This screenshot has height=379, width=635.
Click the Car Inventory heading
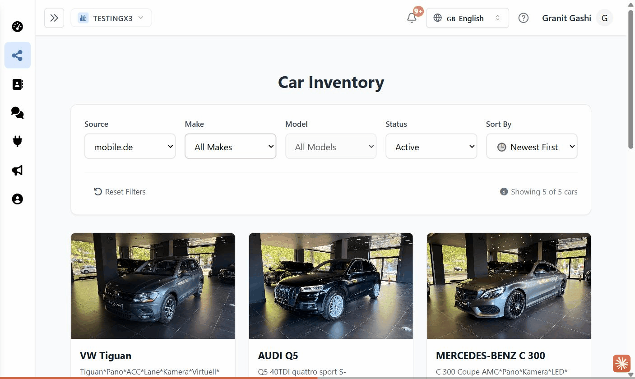(331, 82)
